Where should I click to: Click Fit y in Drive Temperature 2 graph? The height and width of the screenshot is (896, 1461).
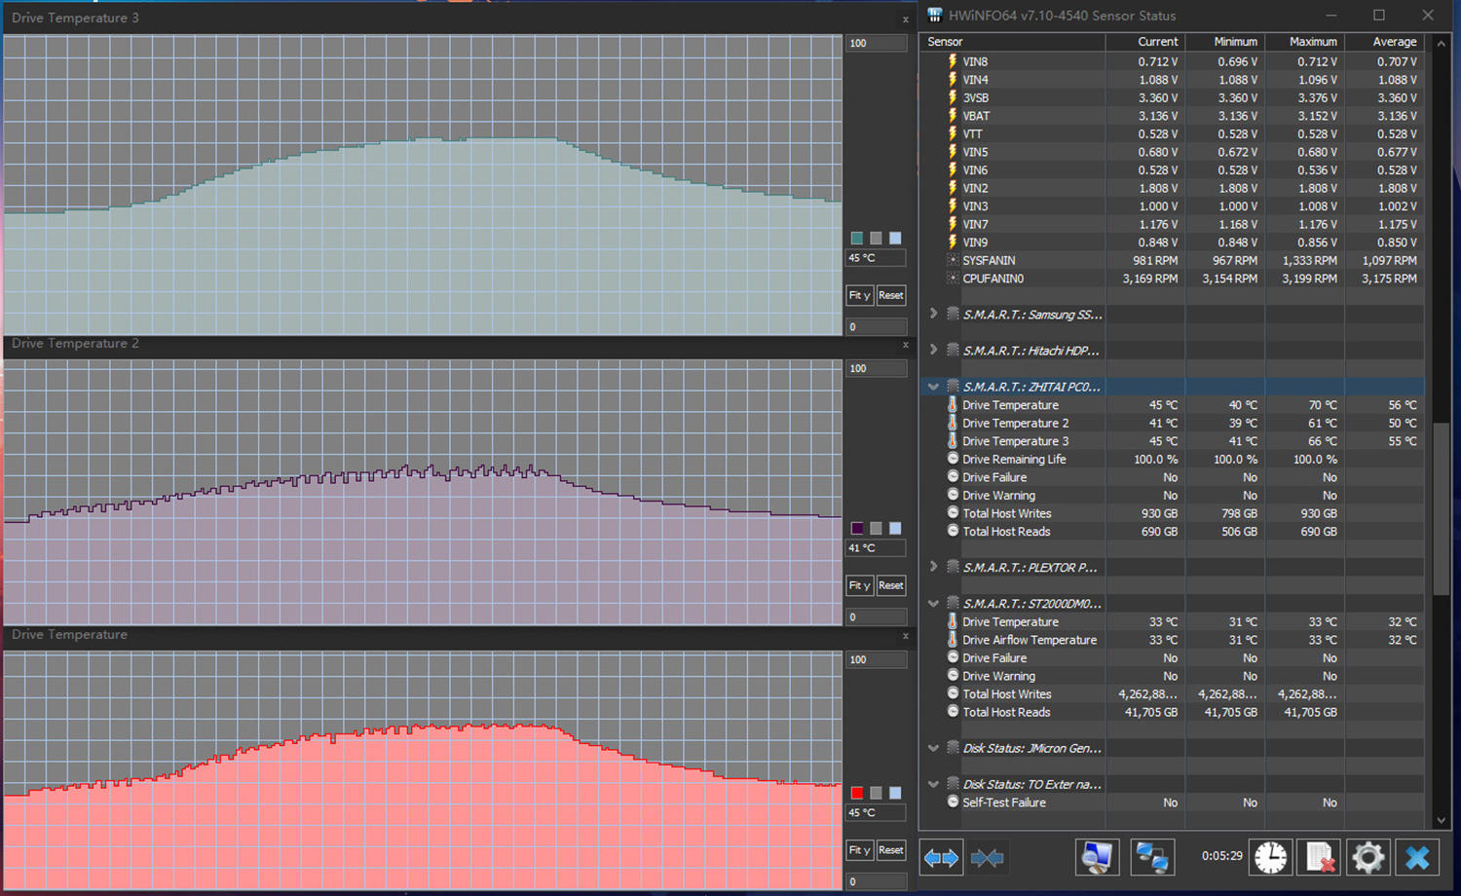coord(859,585)
